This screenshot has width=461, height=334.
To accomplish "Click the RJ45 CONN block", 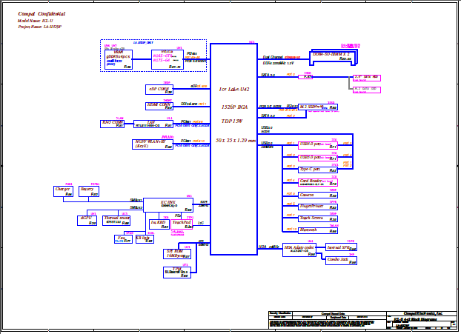I will [112, 124].
